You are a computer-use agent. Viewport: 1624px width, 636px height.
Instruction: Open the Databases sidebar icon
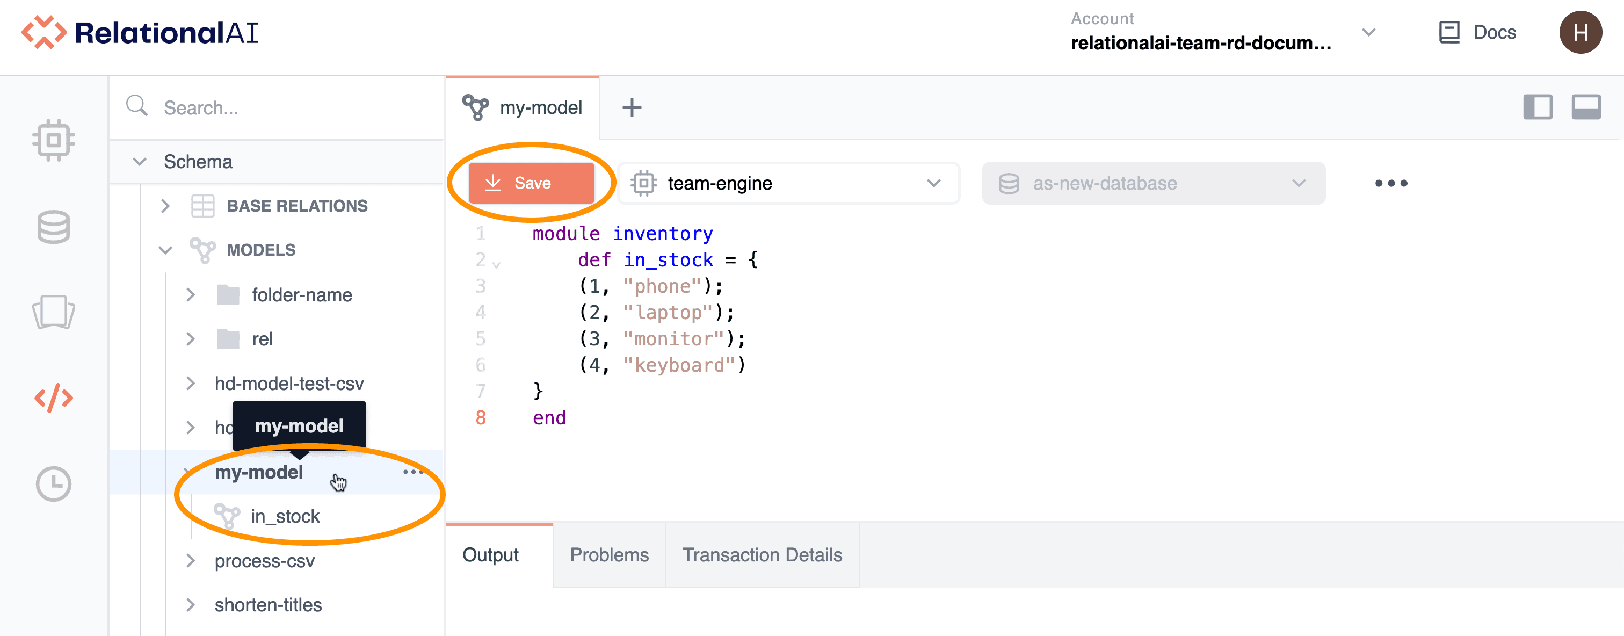[54, 226]
